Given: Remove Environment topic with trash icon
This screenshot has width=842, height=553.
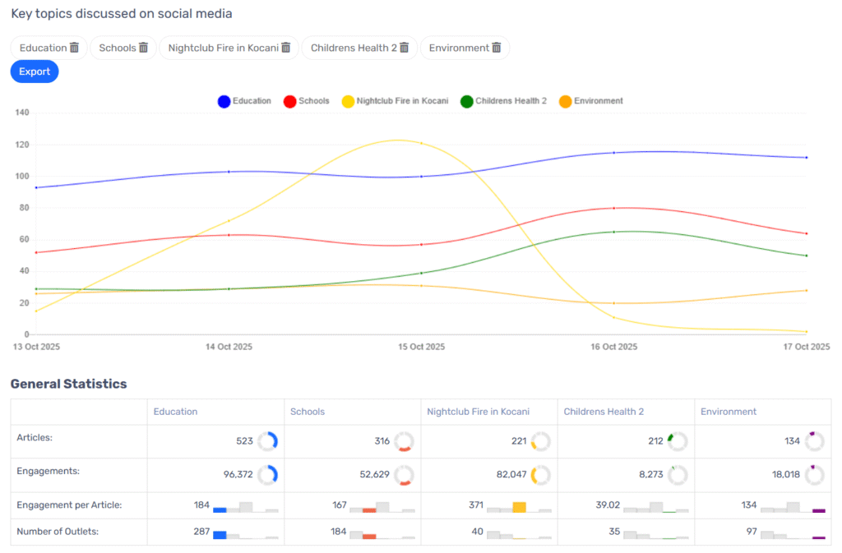Looking at the screenshot, I should [497, 48].
